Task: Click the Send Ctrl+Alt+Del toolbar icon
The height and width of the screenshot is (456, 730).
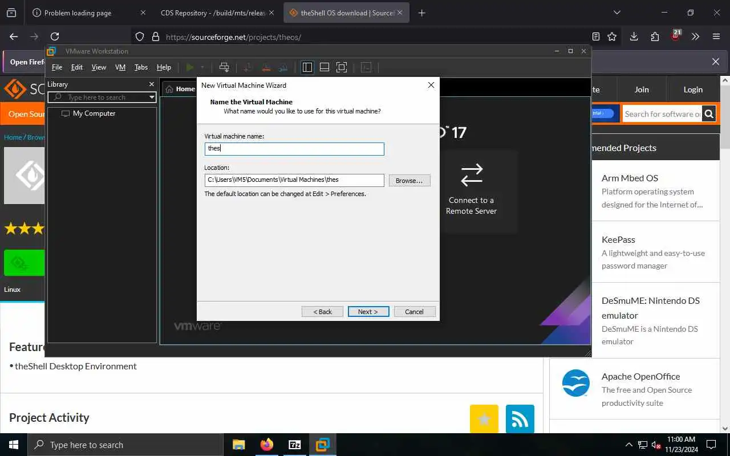Action: click(x=224, y=67)
